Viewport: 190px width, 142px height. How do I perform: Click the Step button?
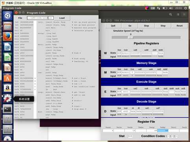click(x=163, y=26)
